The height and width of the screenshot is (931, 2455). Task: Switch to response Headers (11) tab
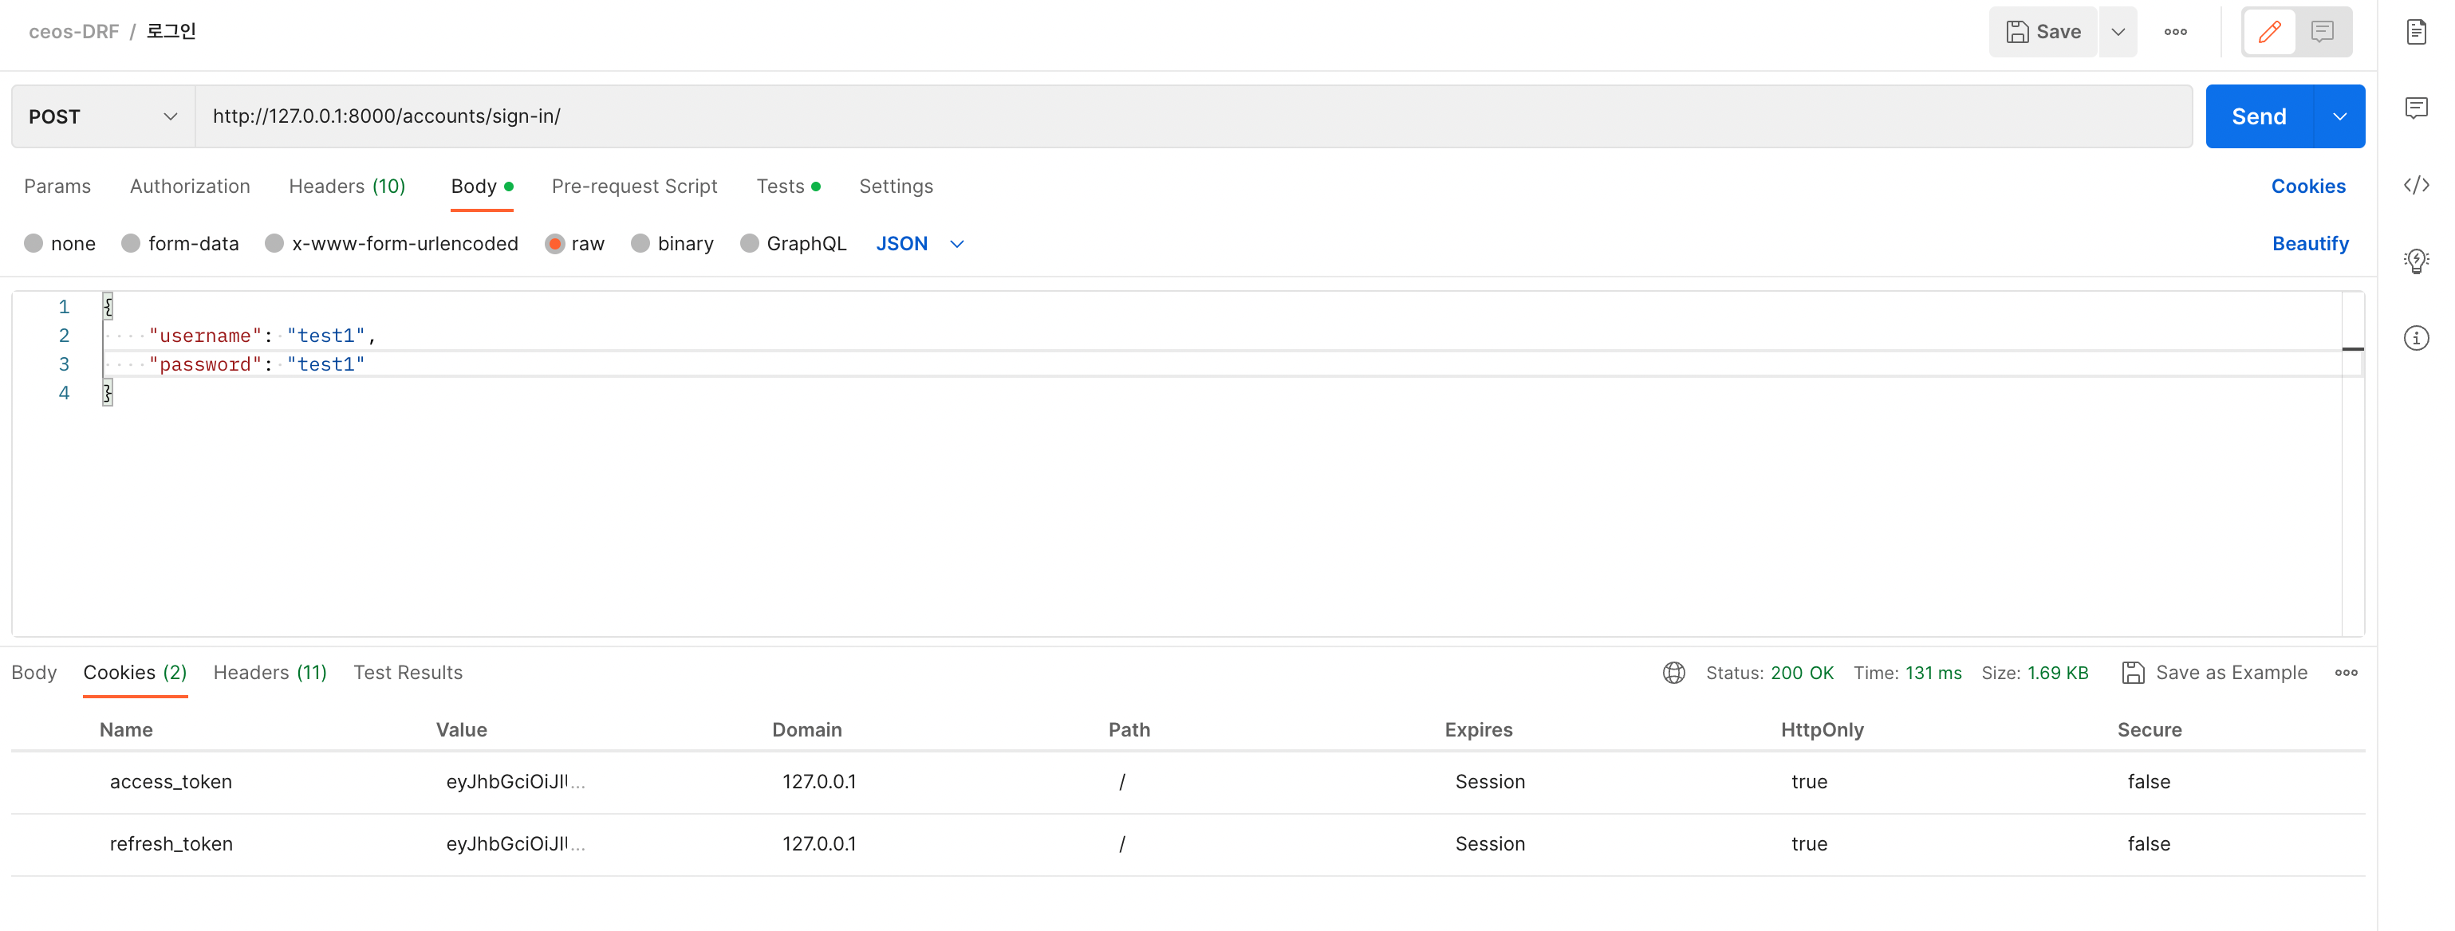click(270, 673)
